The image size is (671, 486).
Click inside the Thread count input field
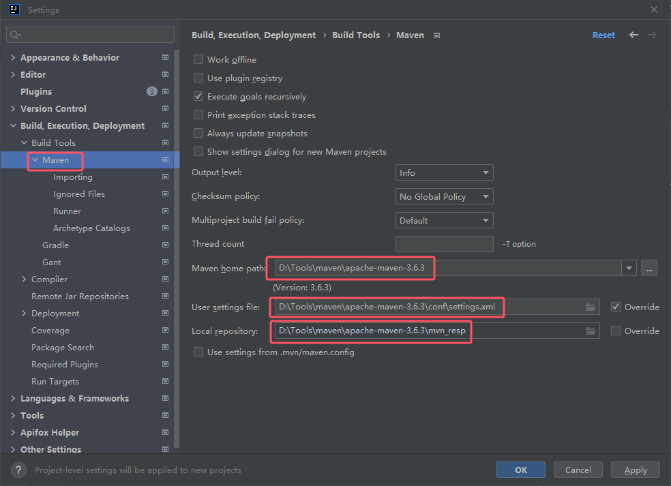[x=444, y=243]
